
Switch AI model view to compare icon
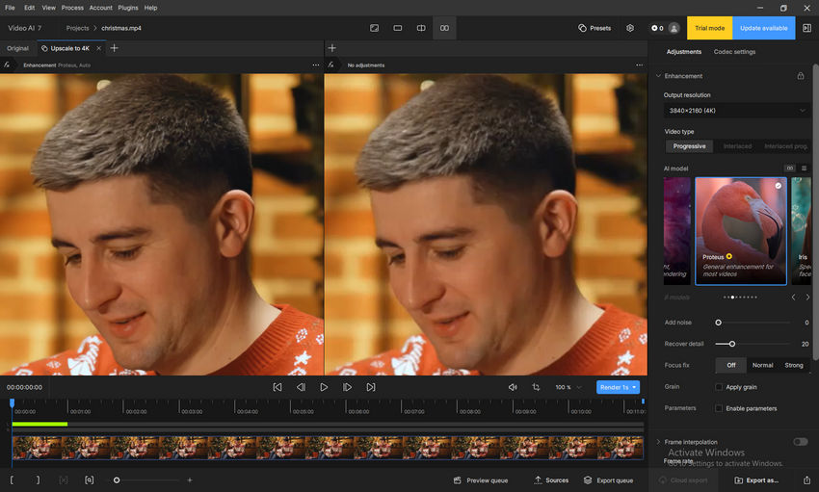point(790,168)
